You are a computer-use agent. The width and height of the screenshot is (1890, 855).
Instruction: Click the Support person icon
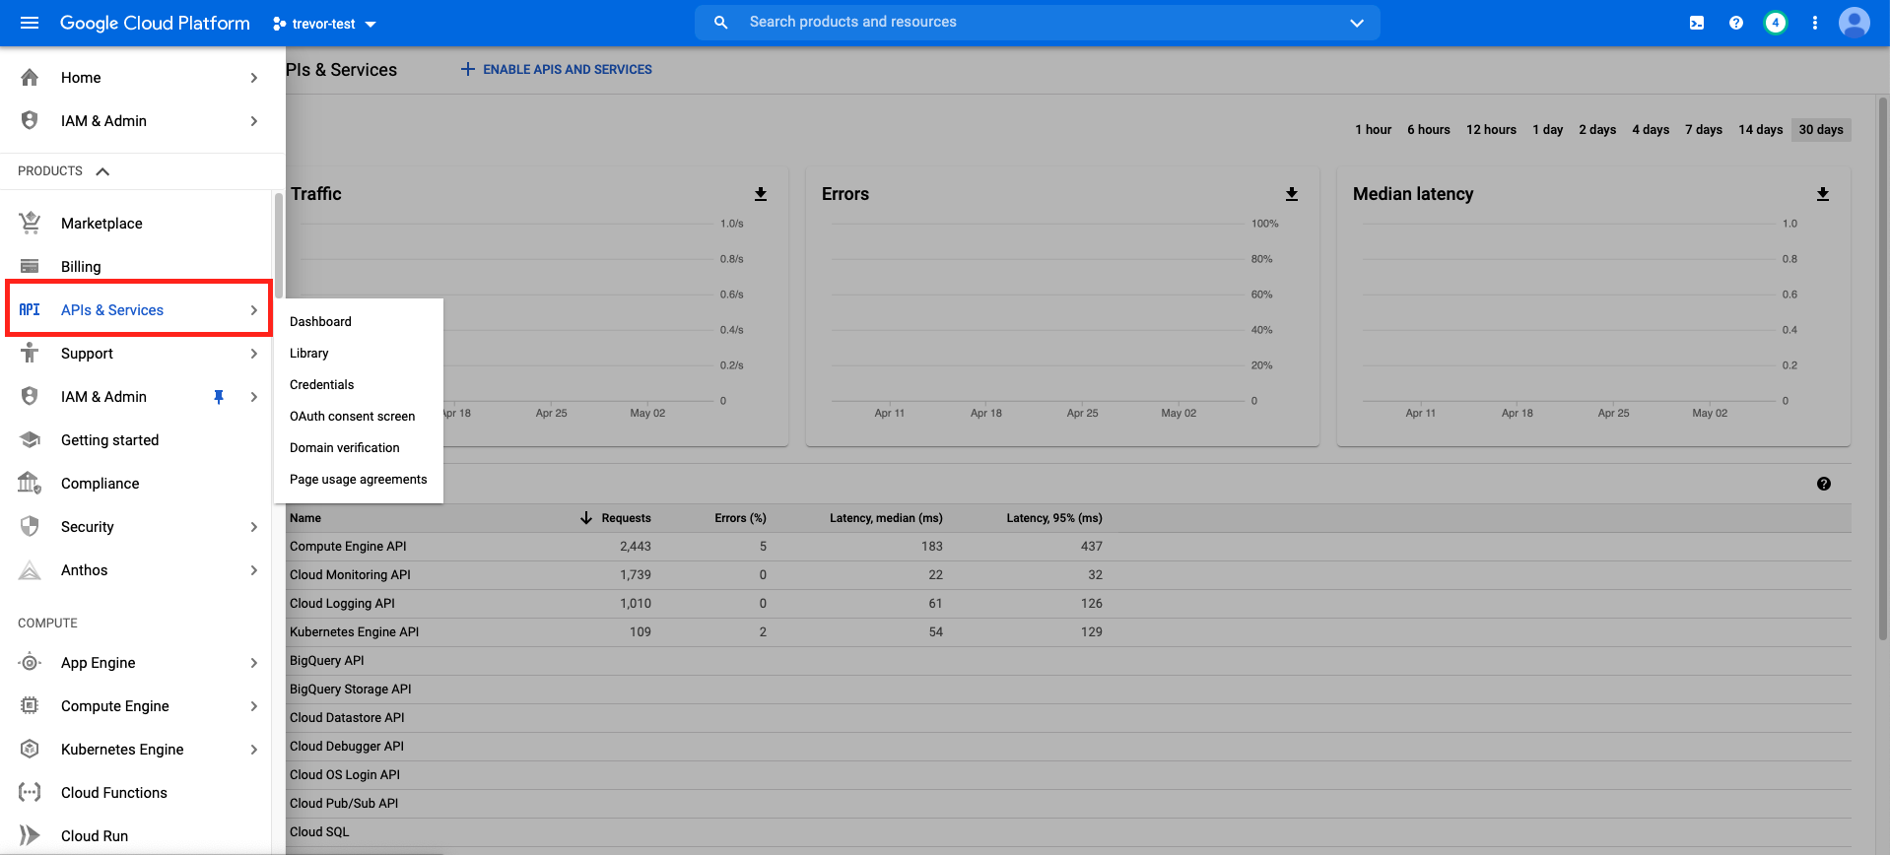click(x=30, y=353)
